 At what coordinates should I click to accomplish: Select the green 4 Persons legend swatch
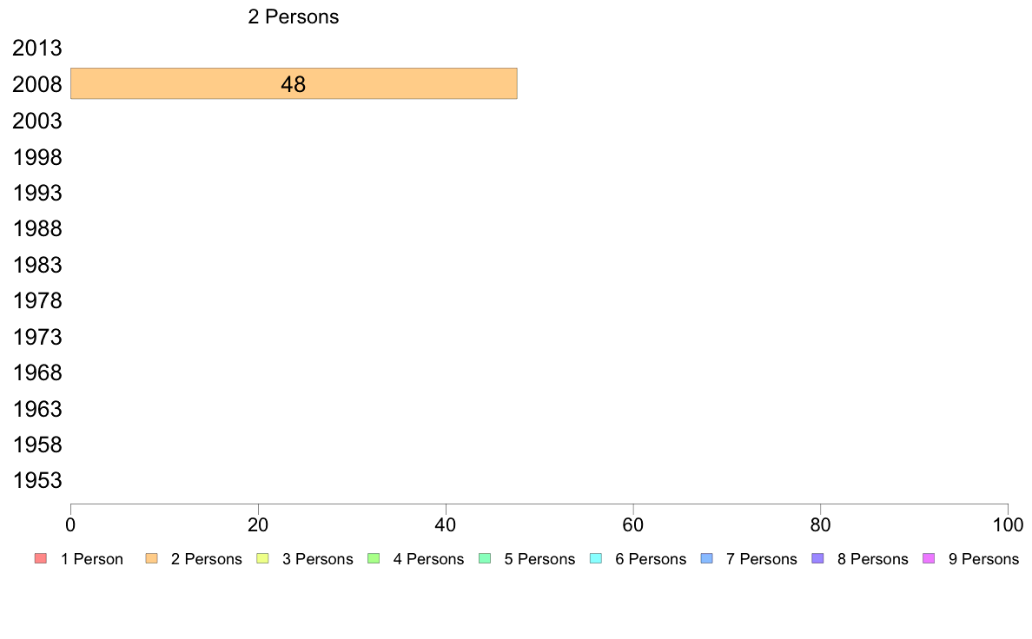click(x=373, y=558)
